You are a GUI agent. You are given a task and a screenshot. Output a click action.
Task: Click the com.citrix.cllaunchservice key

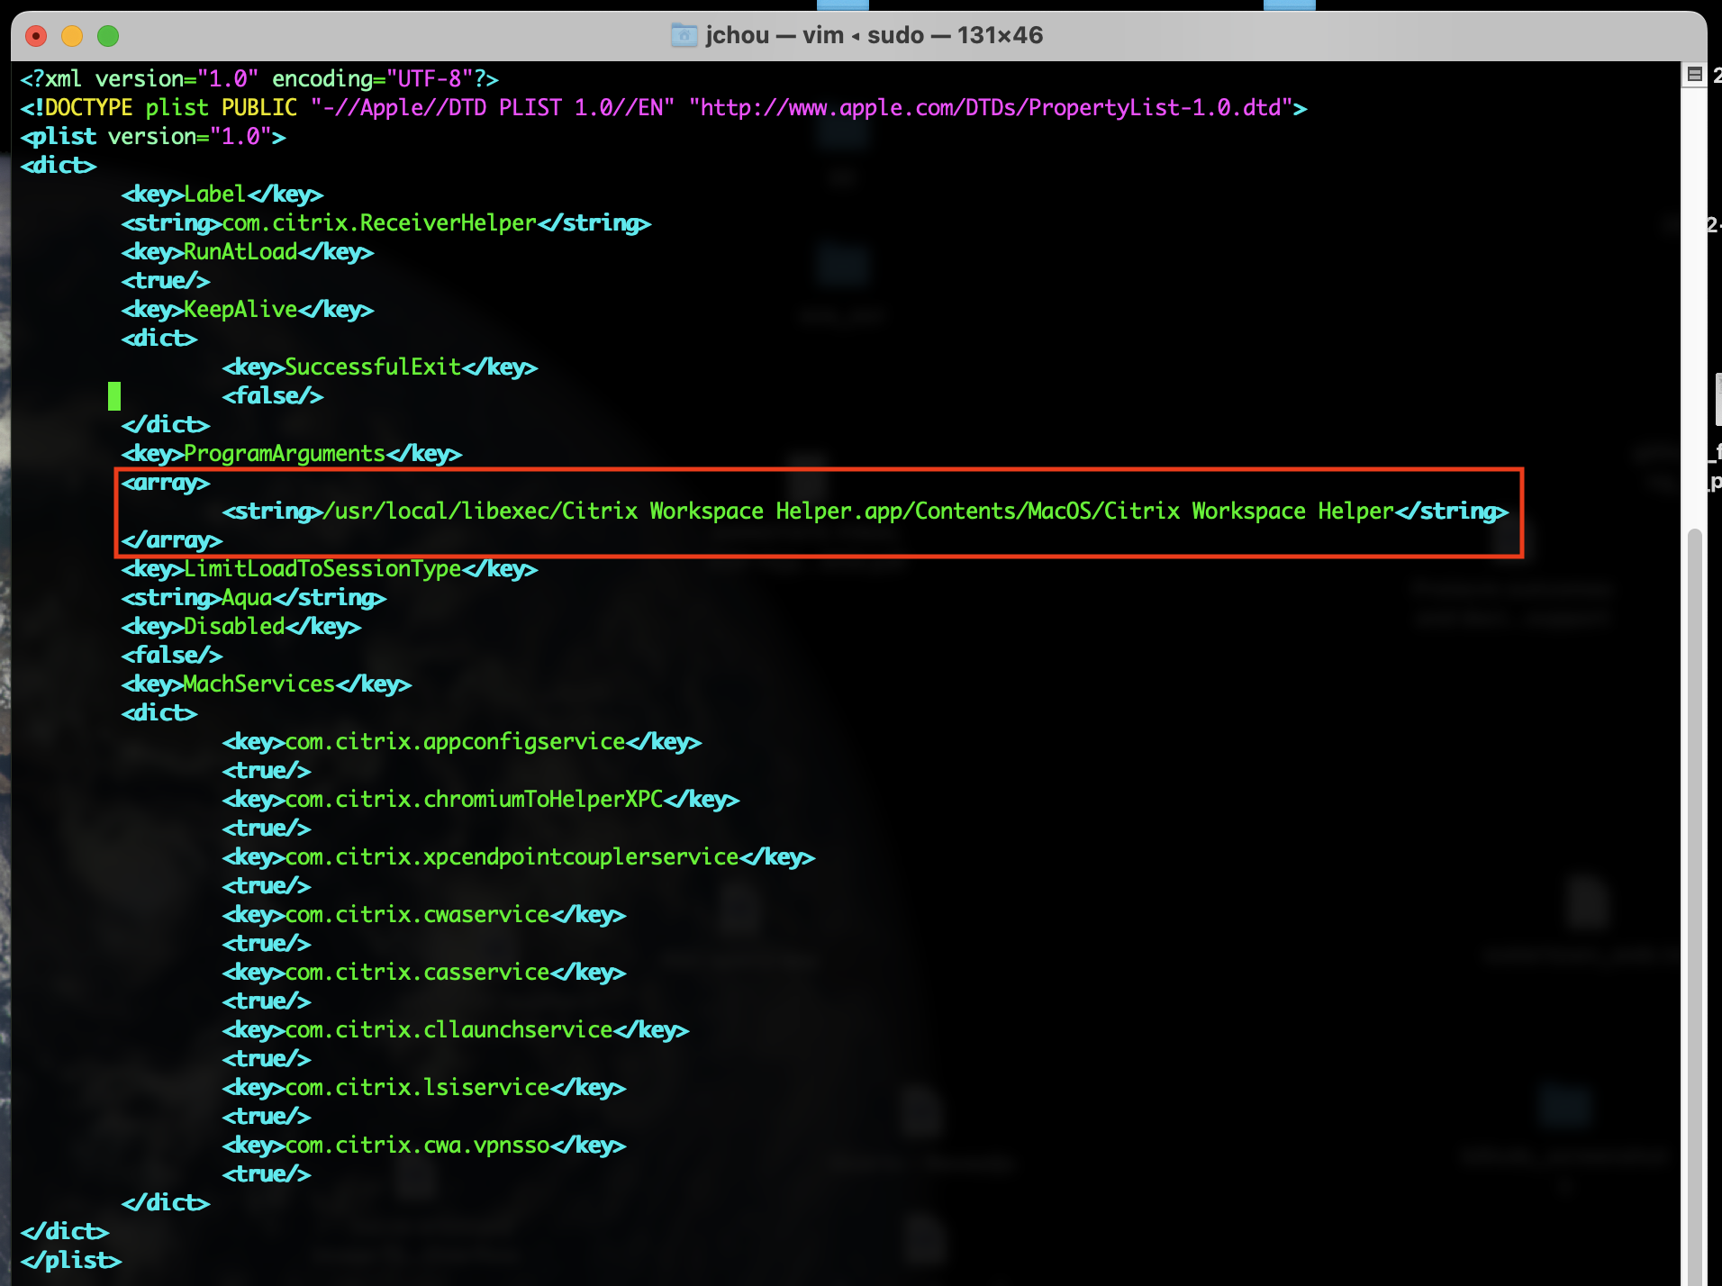[x=456, y=1030]
